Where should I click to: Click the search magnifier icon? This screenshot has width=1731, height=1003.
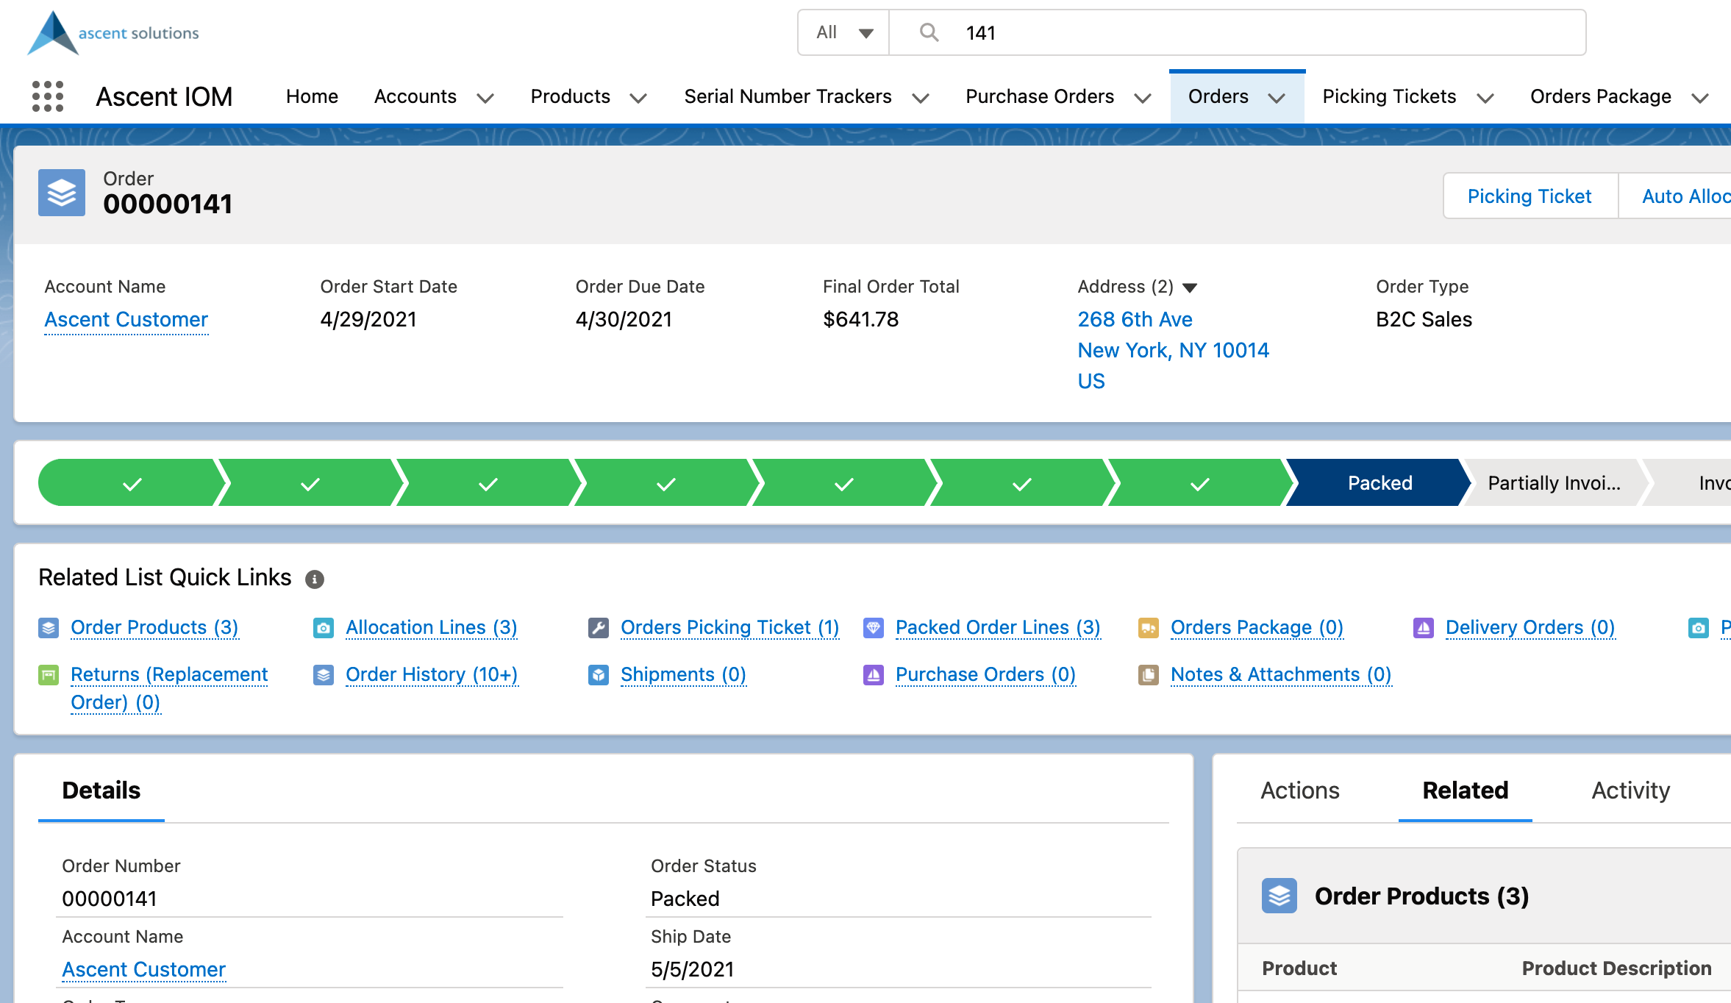click(929, 32)
